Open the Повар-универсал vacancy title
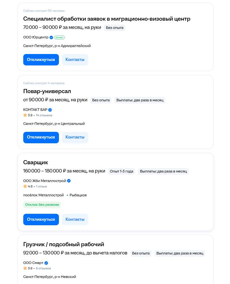230x284 pixels. point(47,91)
